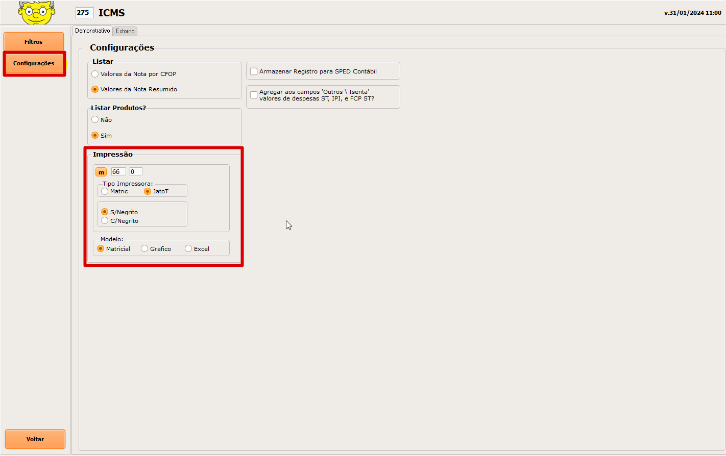
Task: Switch to the Estorno tab
Action: click(x=125, y=31)
